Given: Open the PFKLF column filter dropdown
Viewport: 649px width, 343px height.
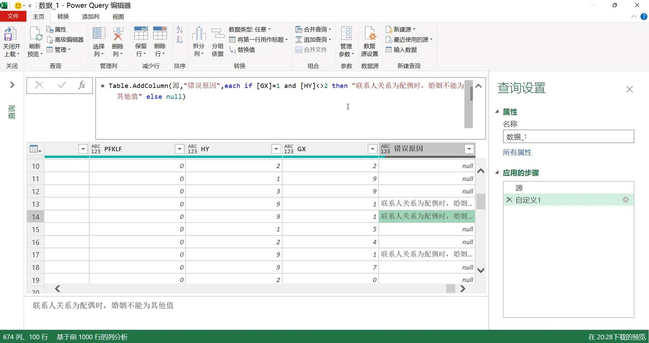Looking at the screenshot, I should point(179,149).
